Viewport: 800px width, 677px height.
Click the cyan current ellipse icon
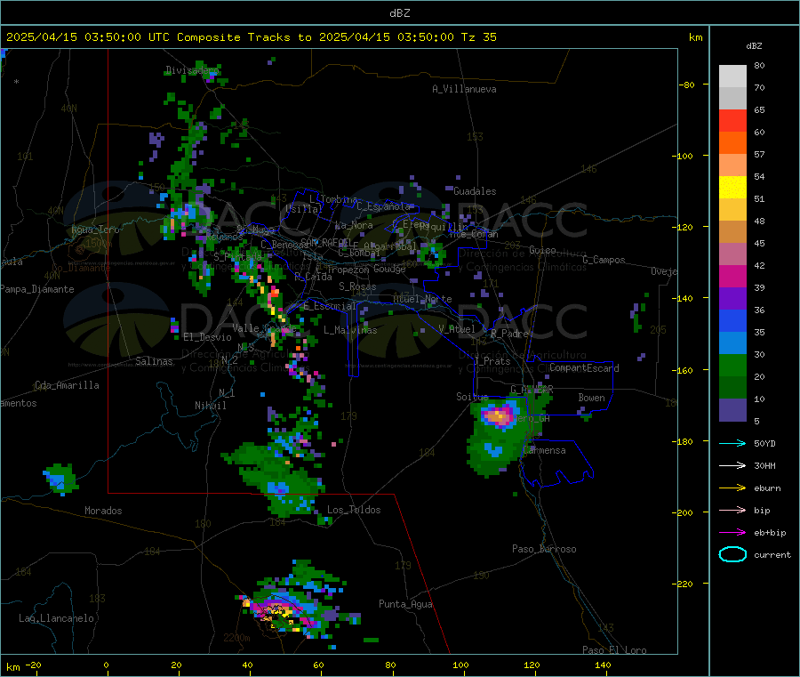click(732, 554)
